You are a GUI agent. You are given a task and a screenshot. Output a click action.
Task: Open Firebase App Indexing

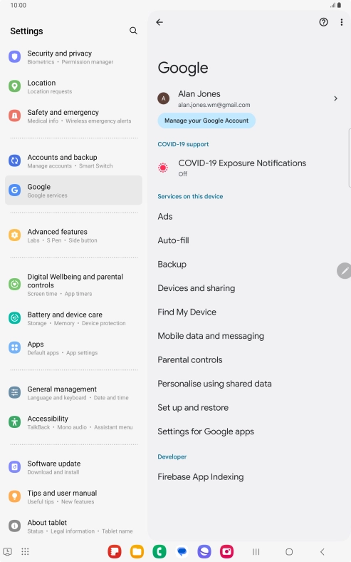pyautogui.click(x=200, y=476)
